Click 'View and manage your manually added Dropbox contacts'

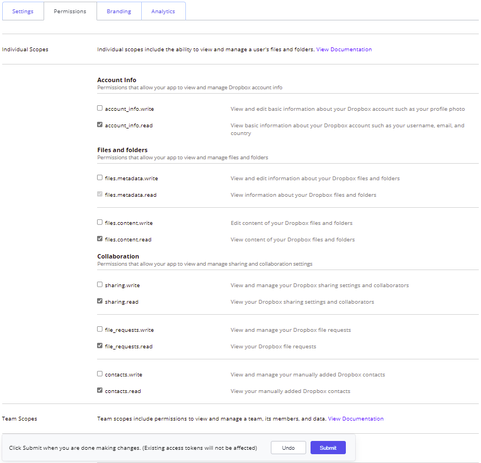[308, 375]
